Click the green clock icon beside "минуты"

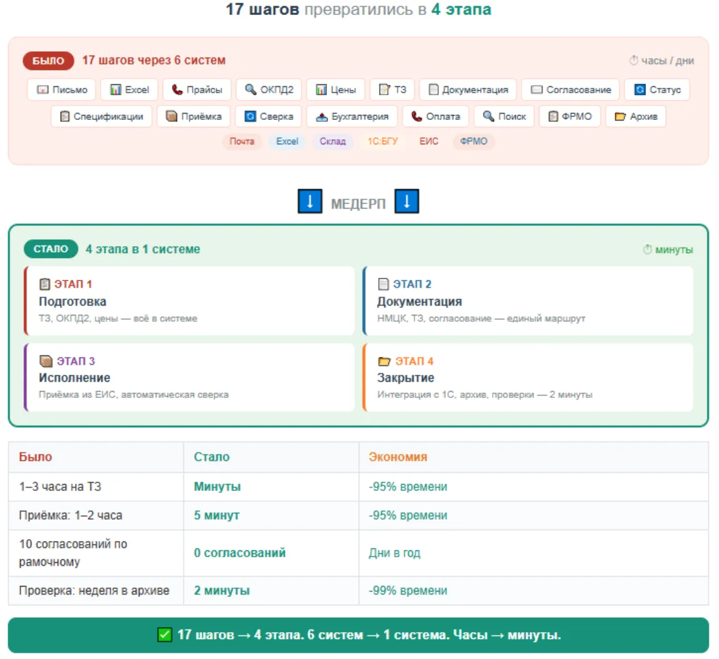(647, 249)
